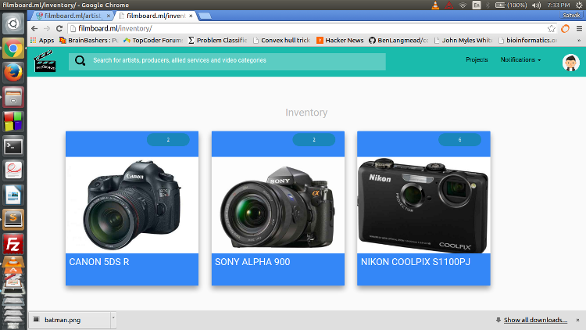Focus the artists and producers search field
The width and height of the screenshot is (586, 330).
227,62
